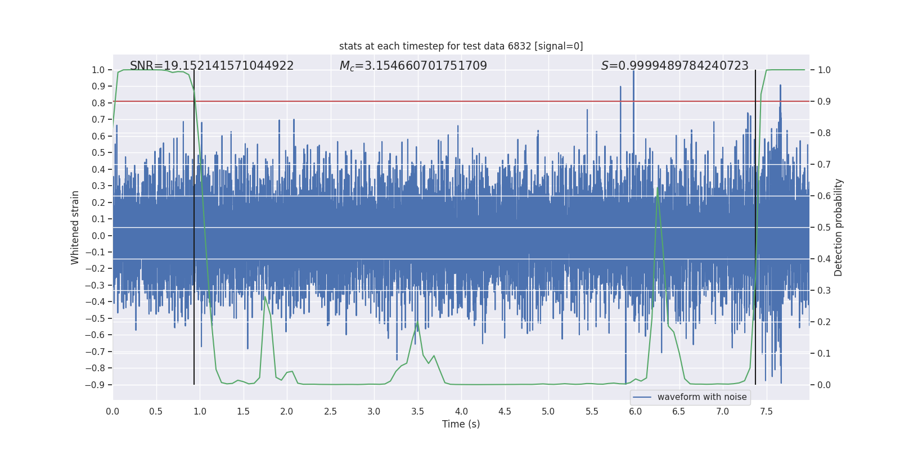Click the 0.6 tick on the Whitened strain axis

(x=98, y=136)
